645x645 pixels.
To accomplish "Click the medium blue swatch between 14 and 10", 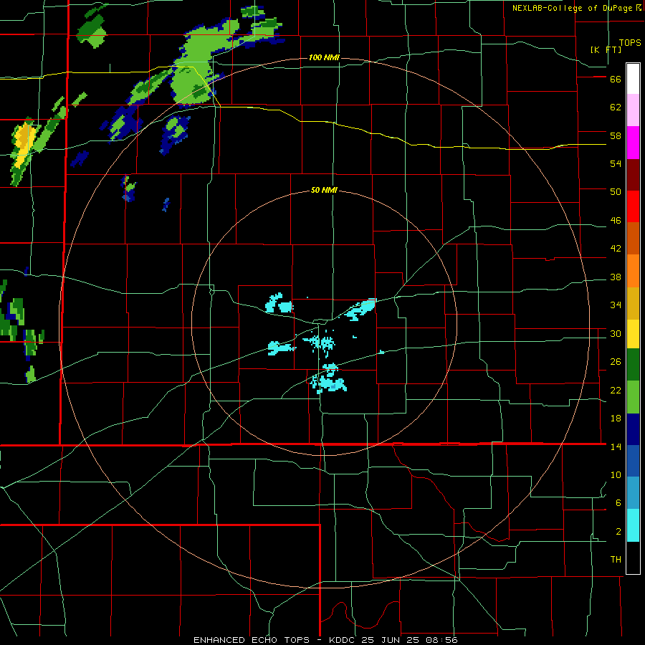I will [x=633, y=461].
